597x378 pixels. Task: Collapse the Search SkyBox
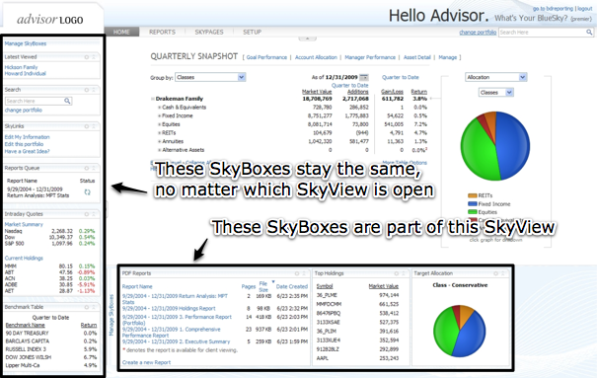94,90
